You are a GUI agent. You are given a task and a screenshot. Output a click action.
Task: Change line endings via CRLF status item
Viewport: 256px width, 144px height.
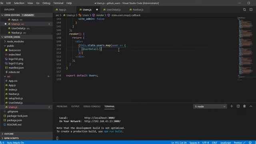tap(214, 142)
